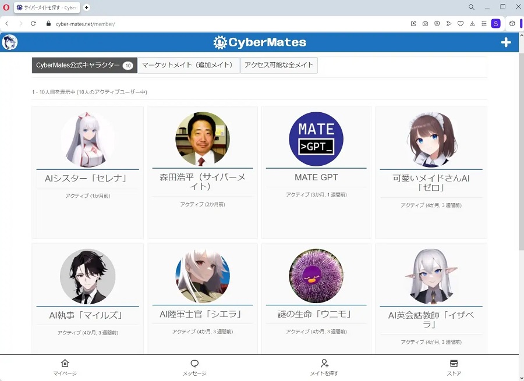The width and height of the screenshot is (524, 381).
Task: Click the メイトを探す person-search icon
Action: click(324, 364)
